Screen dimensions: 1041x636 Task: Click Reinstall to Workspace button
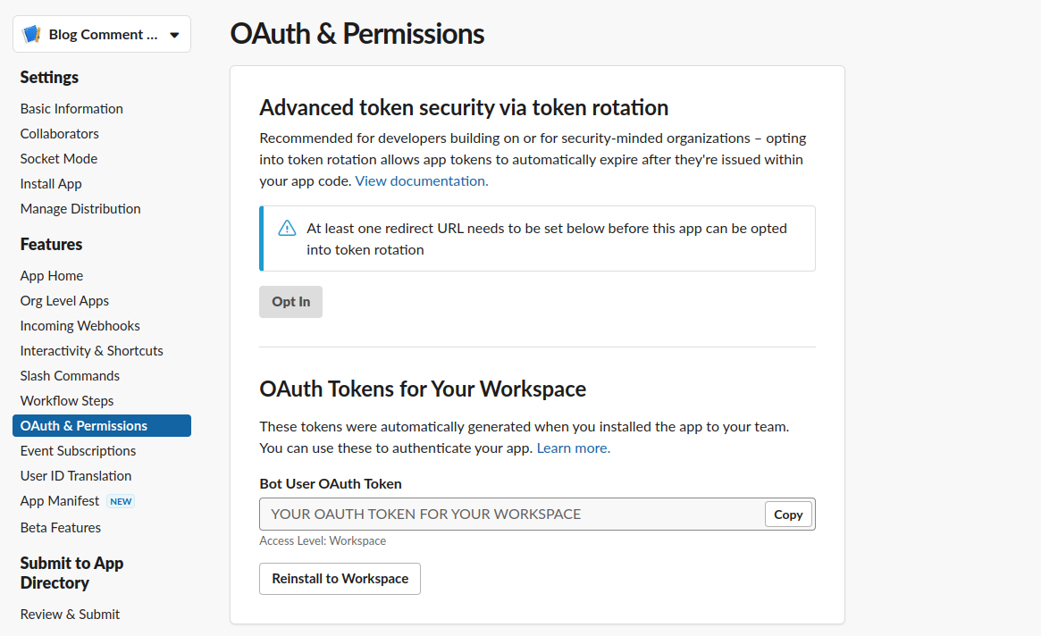(x=340, y=579)
